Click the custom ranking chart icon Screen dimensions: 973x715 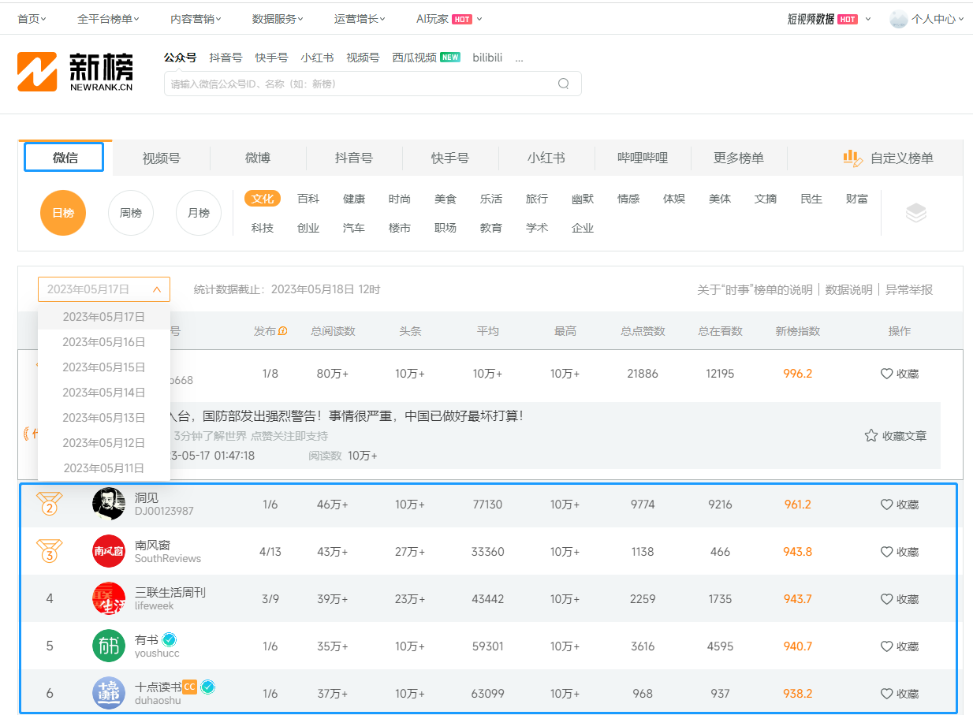pyautogui.click(x=852, y=158)
